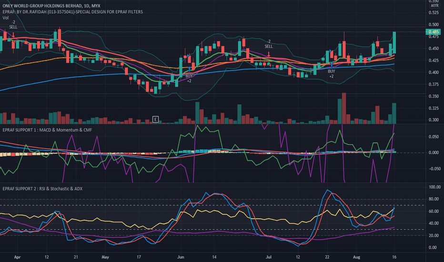Click the EPRAF SUPPORT 2 RSI pane label
This screenshot has height=262, width=444.
[42, 189]
